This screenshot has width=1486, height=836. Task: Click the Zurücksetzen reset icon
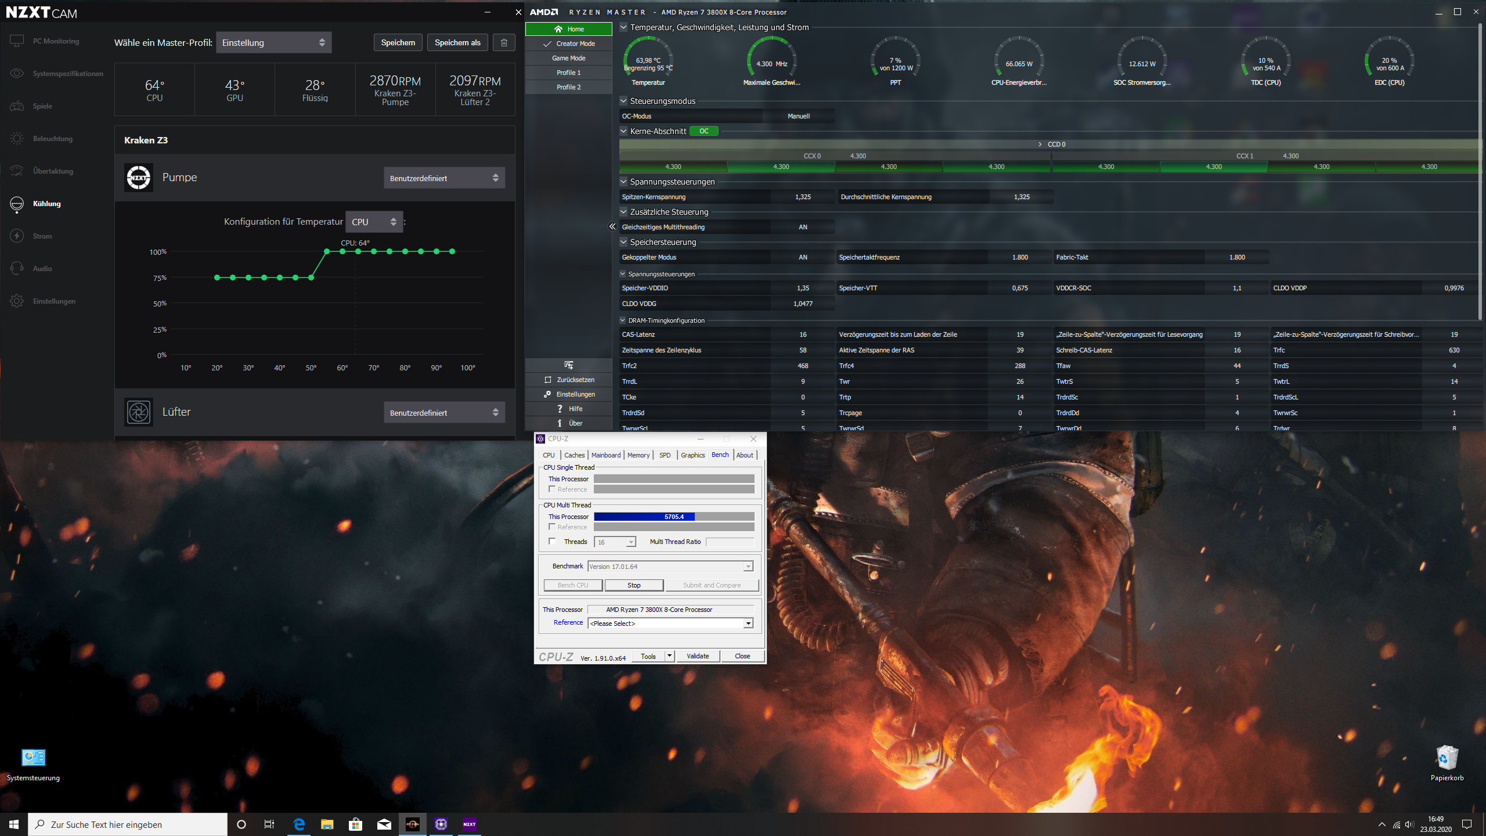click(548, 380)
